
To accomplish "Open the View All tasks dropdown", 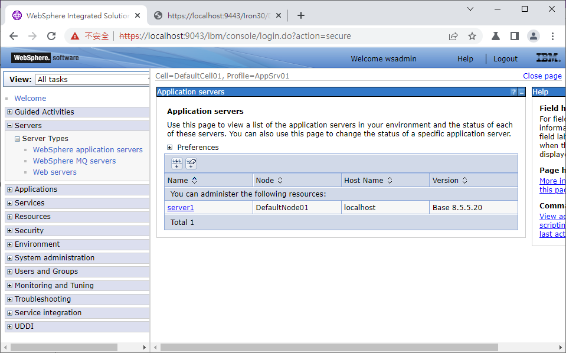I will pos(93,80).
